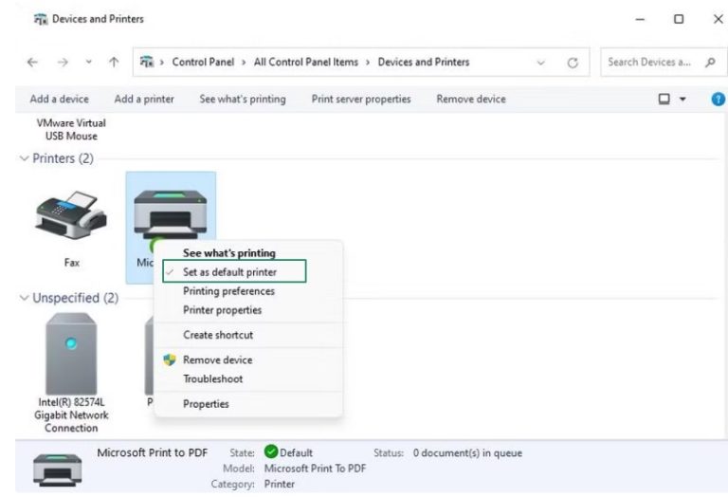Select Intel(R) 82574L Gigabit Network Connection device
The height and width of the screenshot is (497, 728).
click(x=71, y=356)
